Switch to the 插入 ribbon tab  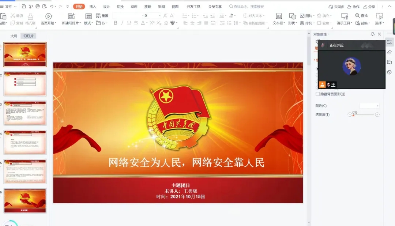pos(93,7)
